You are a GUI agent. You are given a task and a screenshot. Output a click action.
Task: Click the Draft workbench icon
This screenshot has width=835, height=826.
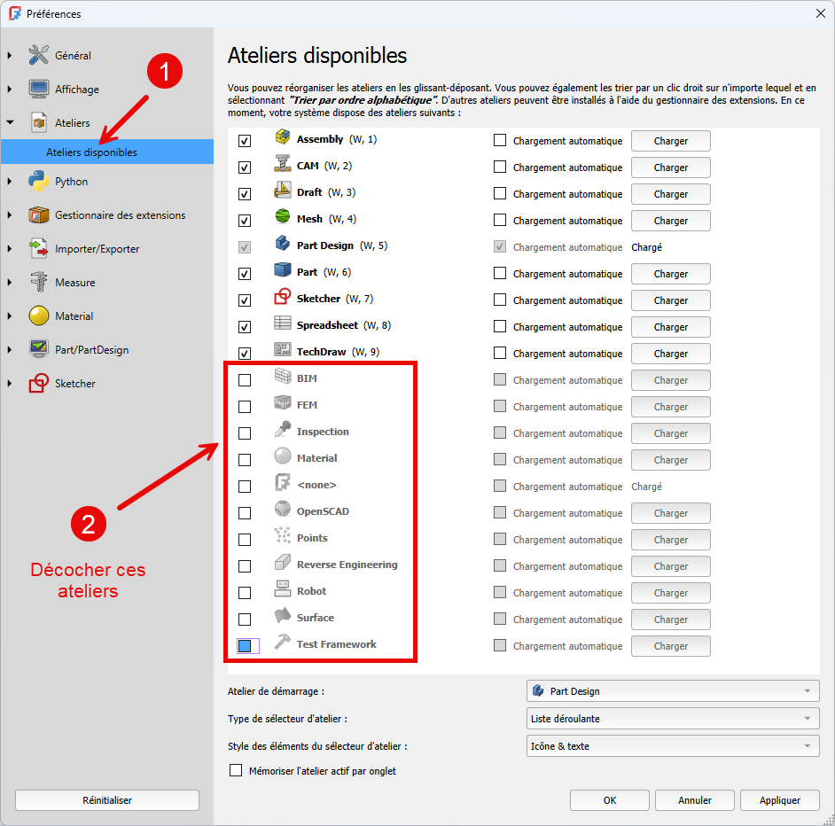tap(283, 191)
